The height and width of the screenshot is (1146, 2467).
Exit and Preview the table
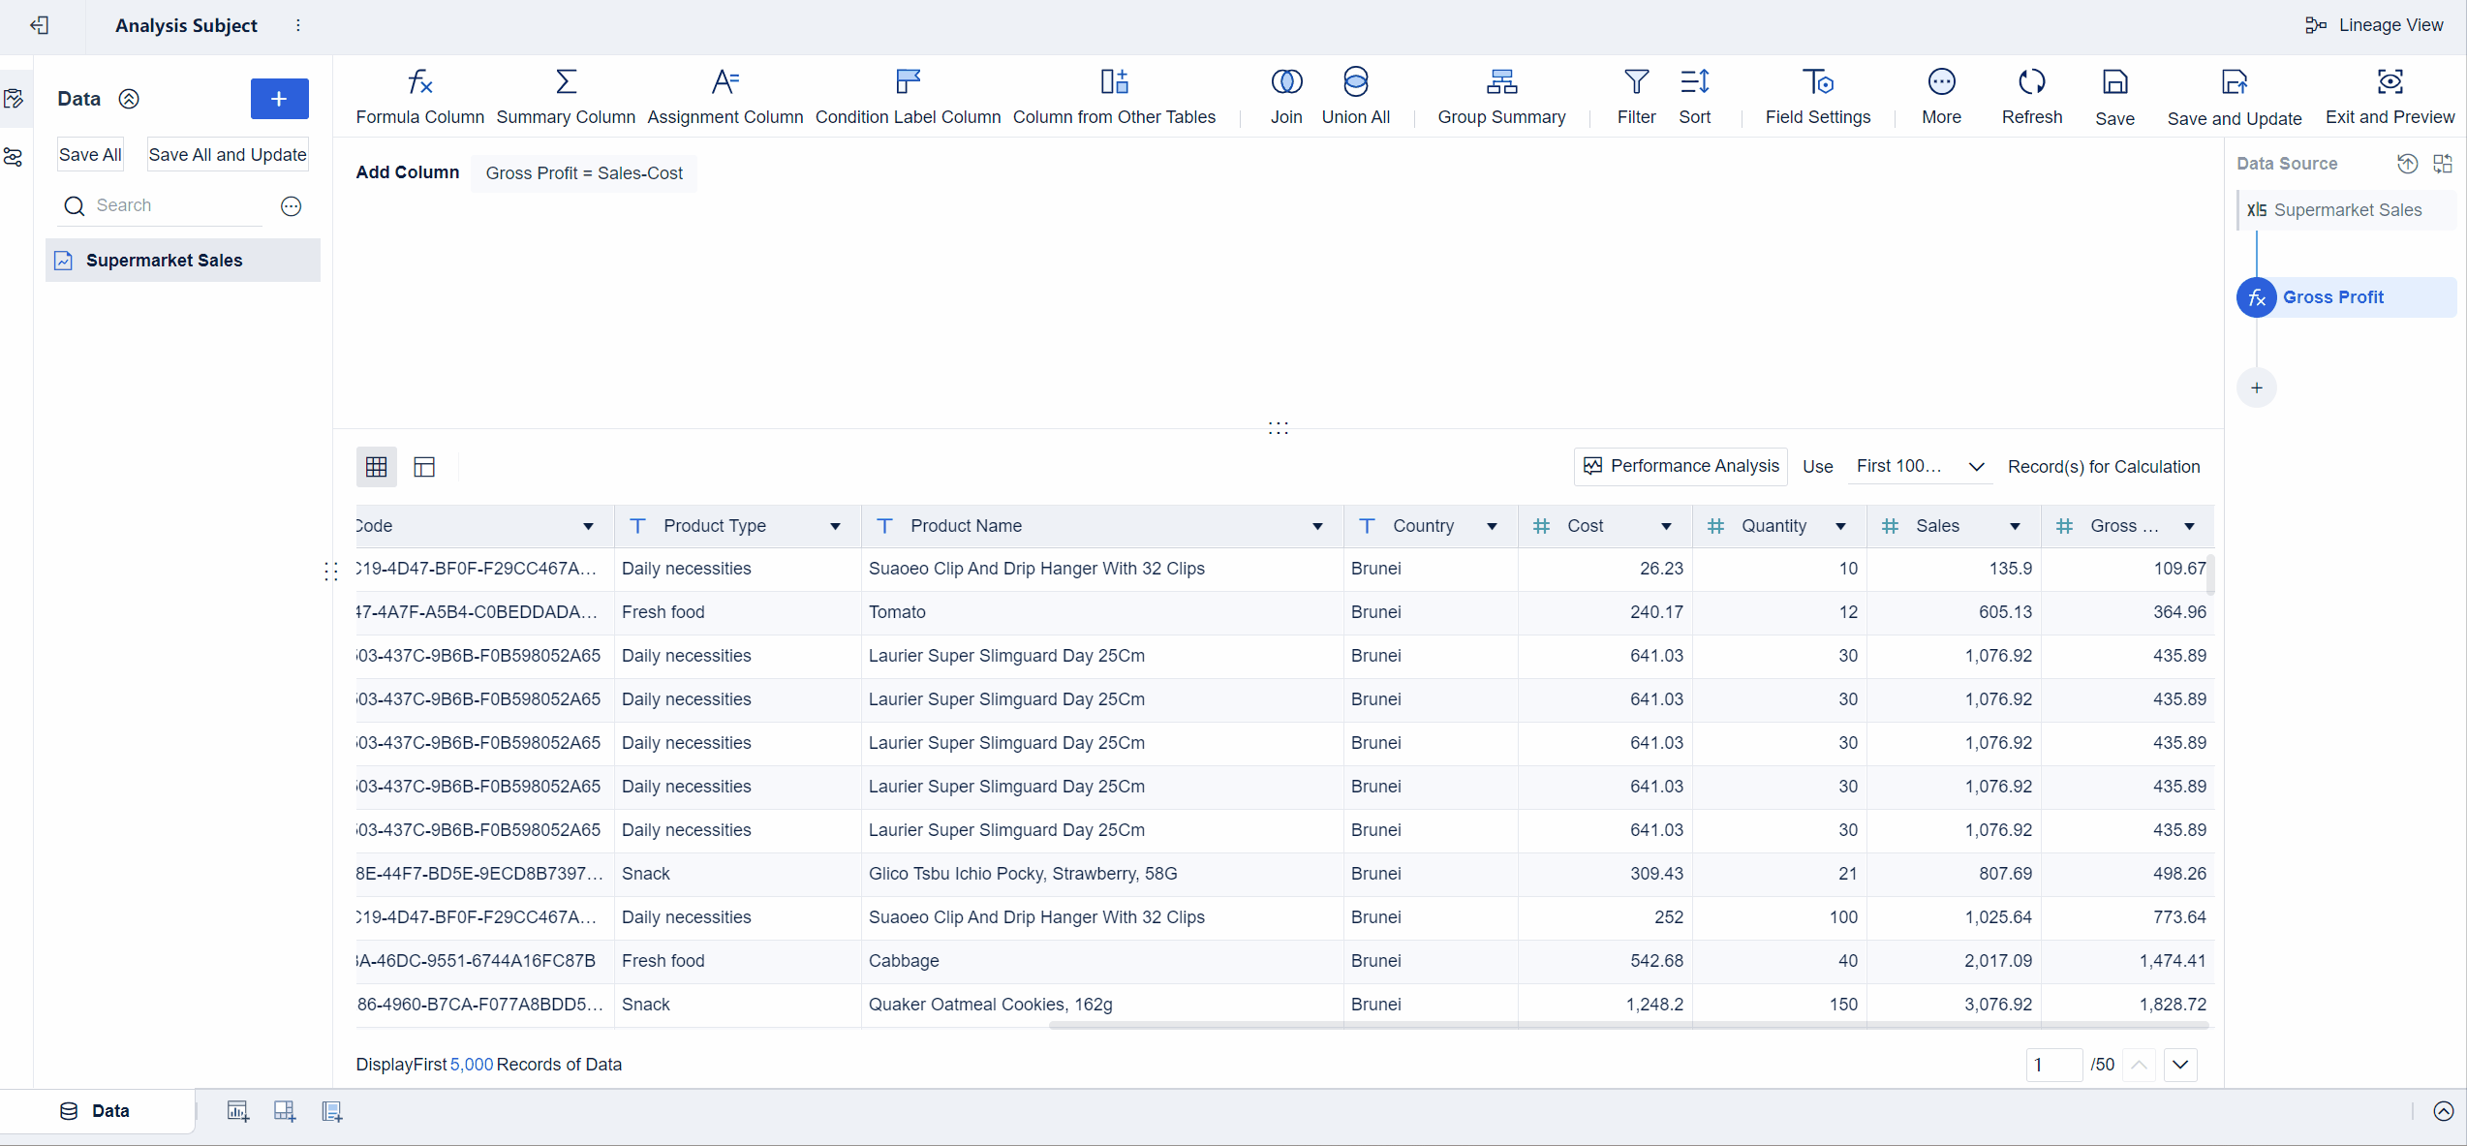(x=2390, y=97)
